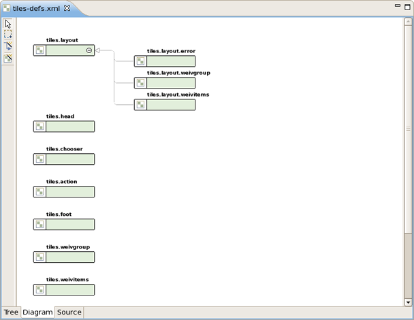This screenshot has height=320, width=414.
Task: Minimize the editor panel
Action: 397,5
